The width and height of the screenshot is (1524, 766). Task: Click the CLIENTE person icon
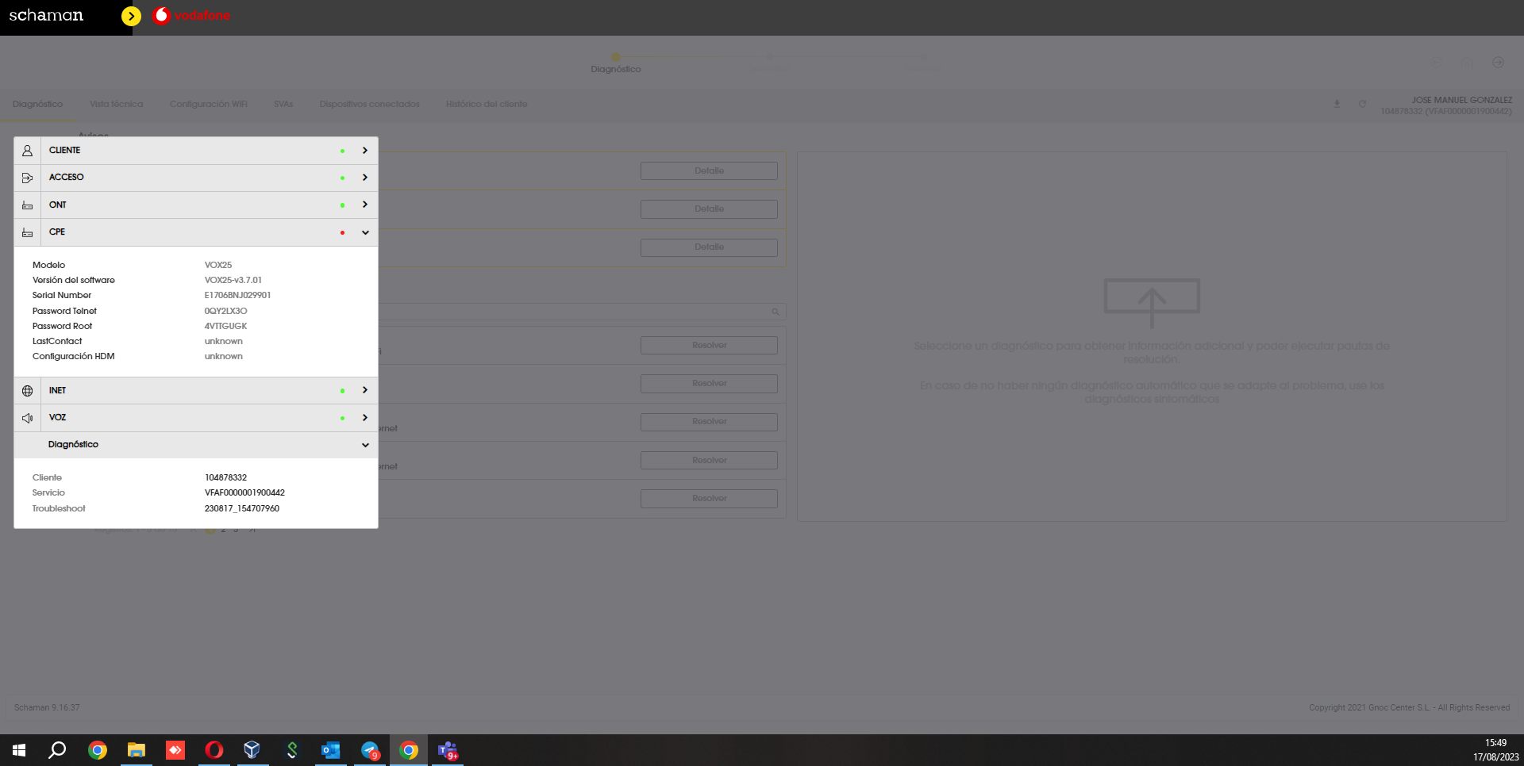pos(27,151)
